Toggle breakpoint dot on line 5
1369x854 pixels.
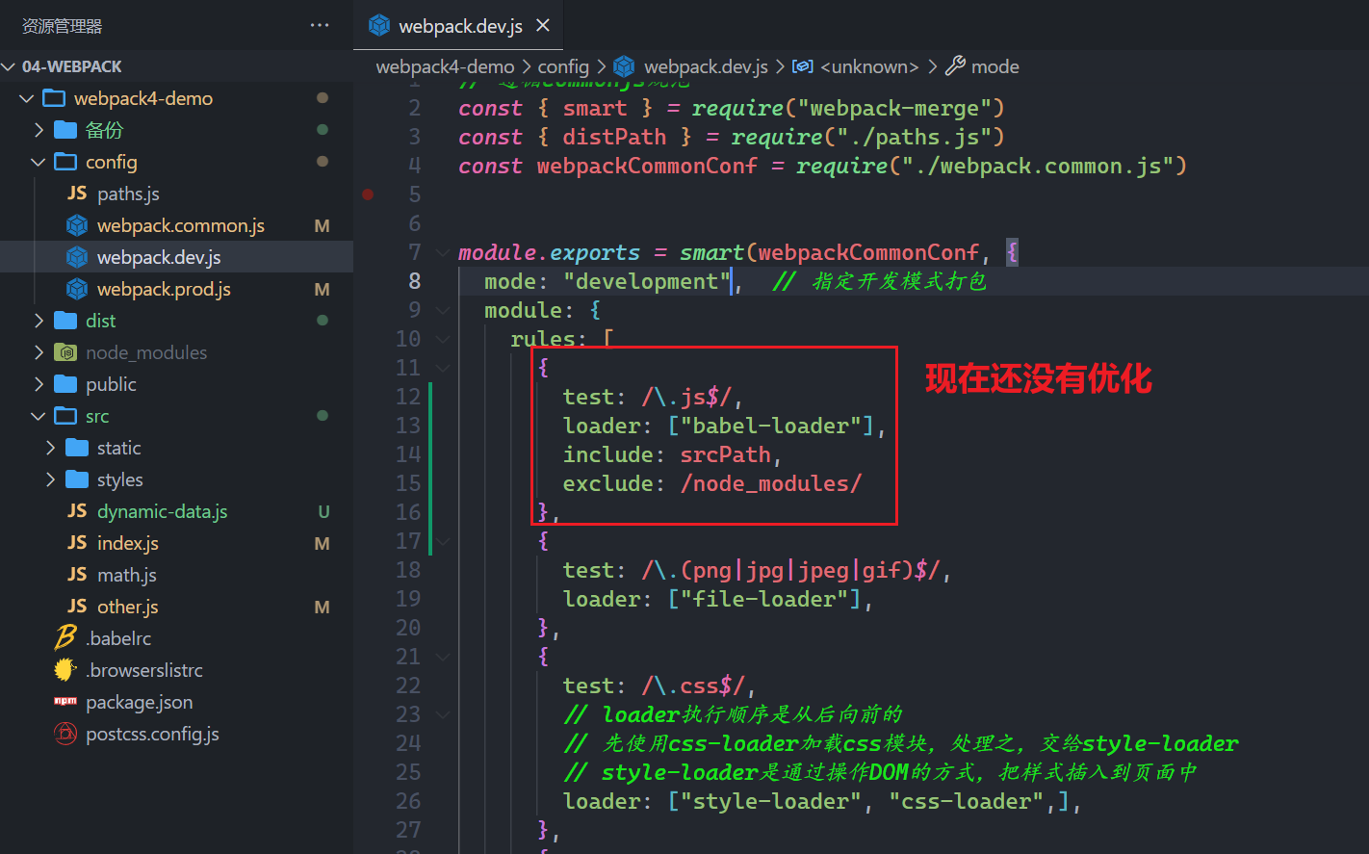coord(368,194)
